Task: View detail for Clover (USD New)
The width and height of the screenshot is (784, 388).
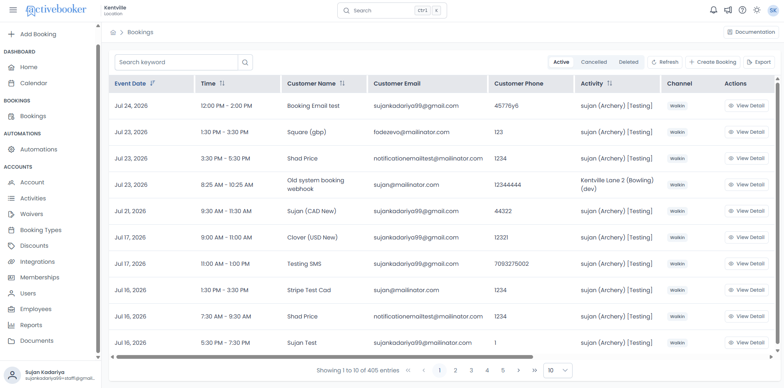Action: 747,237
